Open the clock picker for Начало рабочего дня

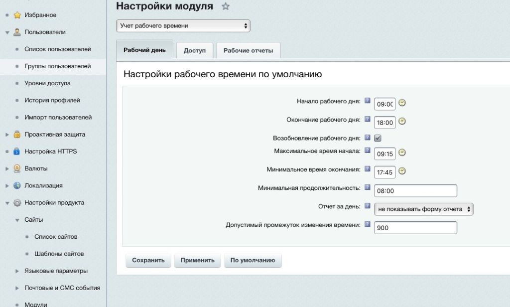click(x=401, y=103)
